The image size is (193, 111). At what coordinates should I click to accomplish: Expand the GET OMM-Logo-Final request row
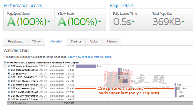click(x=9, y=85)
